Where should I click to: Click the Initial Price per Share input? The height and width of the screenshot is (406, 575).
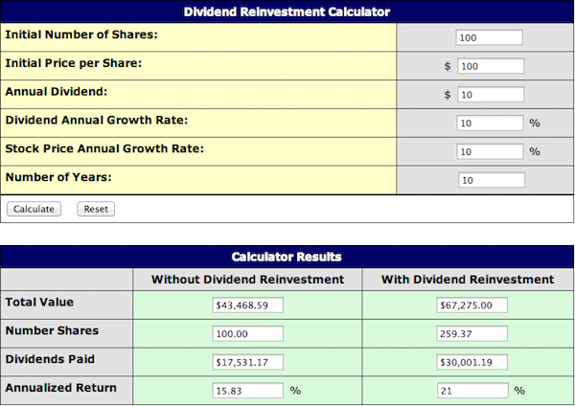(x=490, y=66)
